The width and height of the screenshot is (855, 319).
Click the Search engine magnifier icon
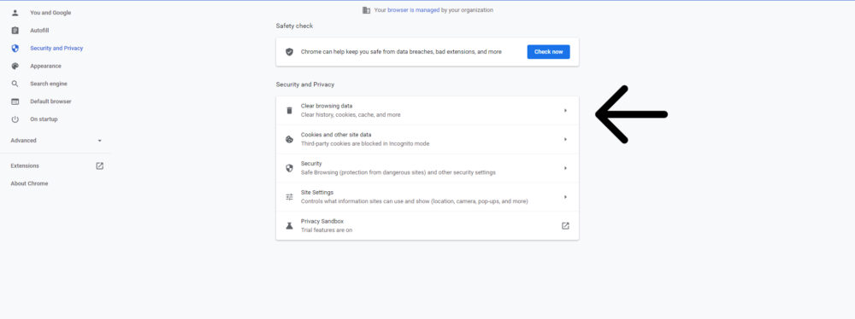pos(15,84)
